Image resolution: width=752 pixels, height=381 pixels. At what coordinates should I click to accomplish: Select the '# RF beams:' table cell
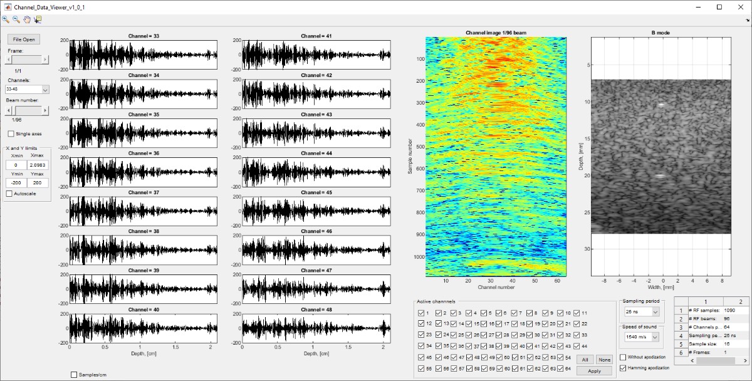click(704, 318)
